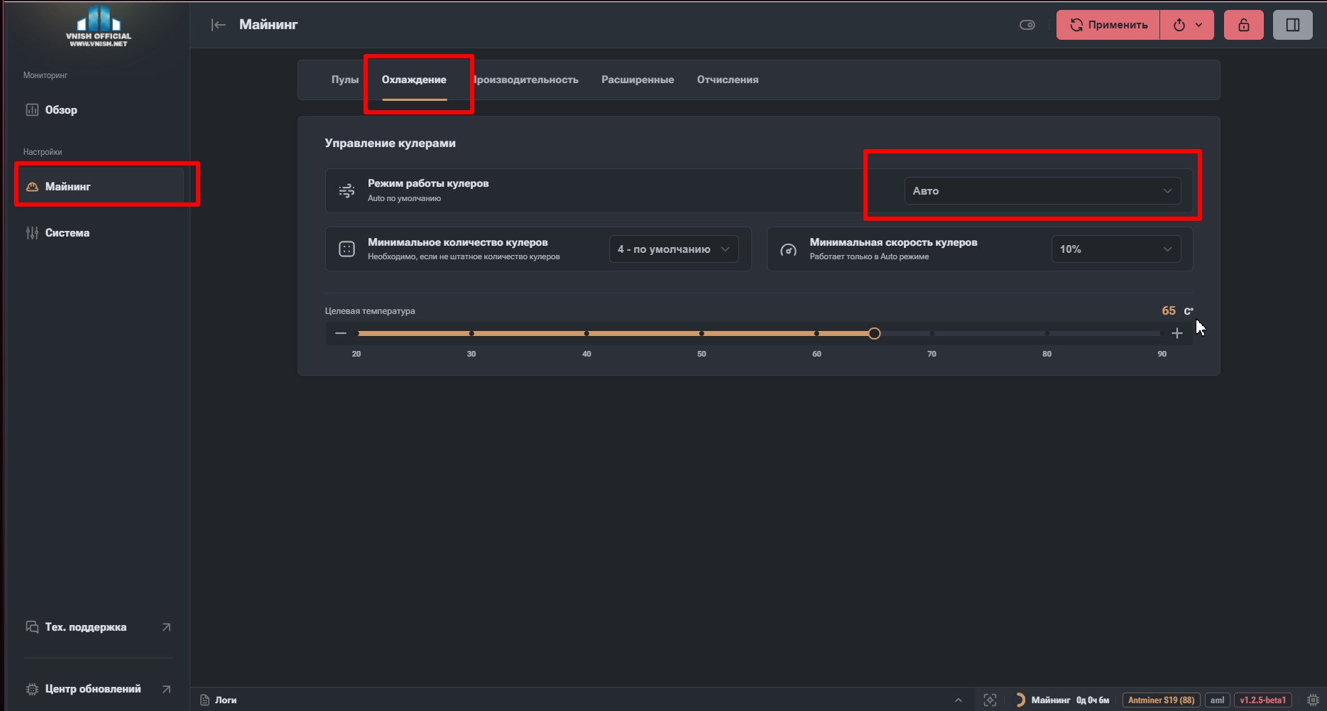The image size is (1327, 711).
Task: Open the Обзор overview page
Action: point(97,110)
